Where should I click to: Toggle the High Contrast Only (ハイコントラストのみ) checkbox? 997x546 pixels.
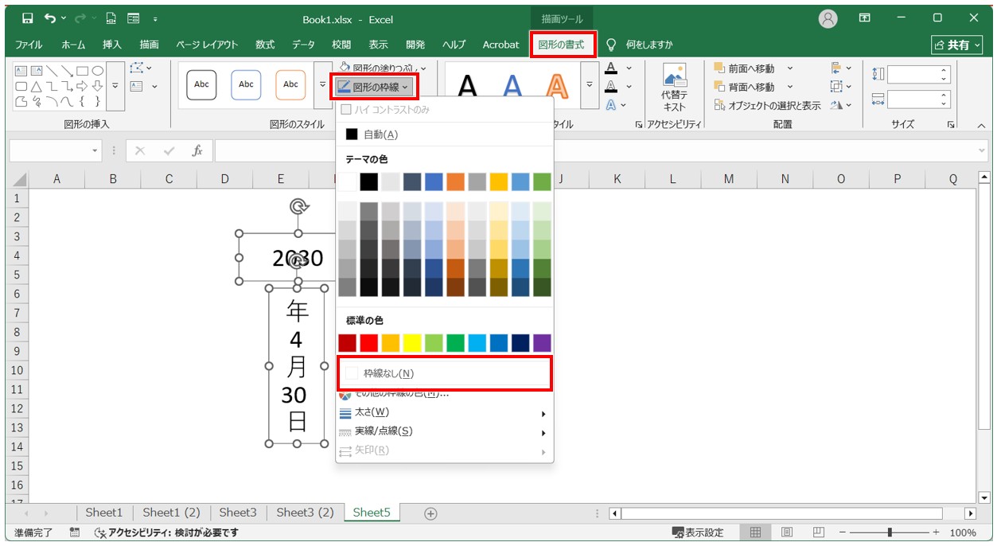345,110
